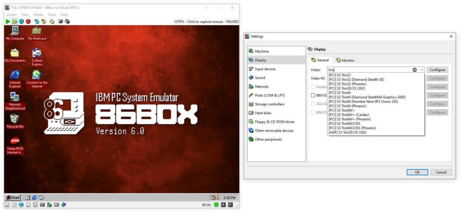This screenshot has height=212, width=462.
Task: Enable the IBM 85 checkbox
Action: pyautogui.click(x=313, y=96)
